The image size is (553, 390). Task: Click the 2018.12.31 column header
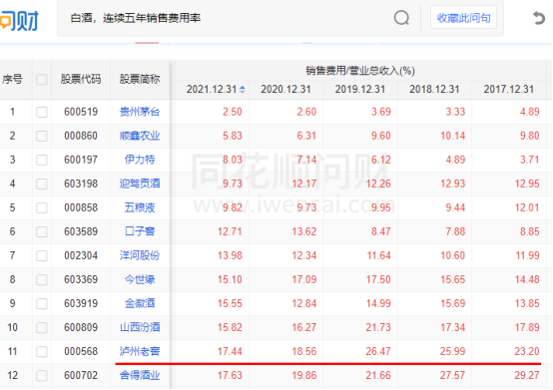[434, 90]
